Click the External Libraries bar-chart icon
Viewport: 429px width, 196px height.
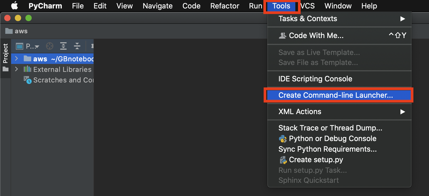pos(27,69)
